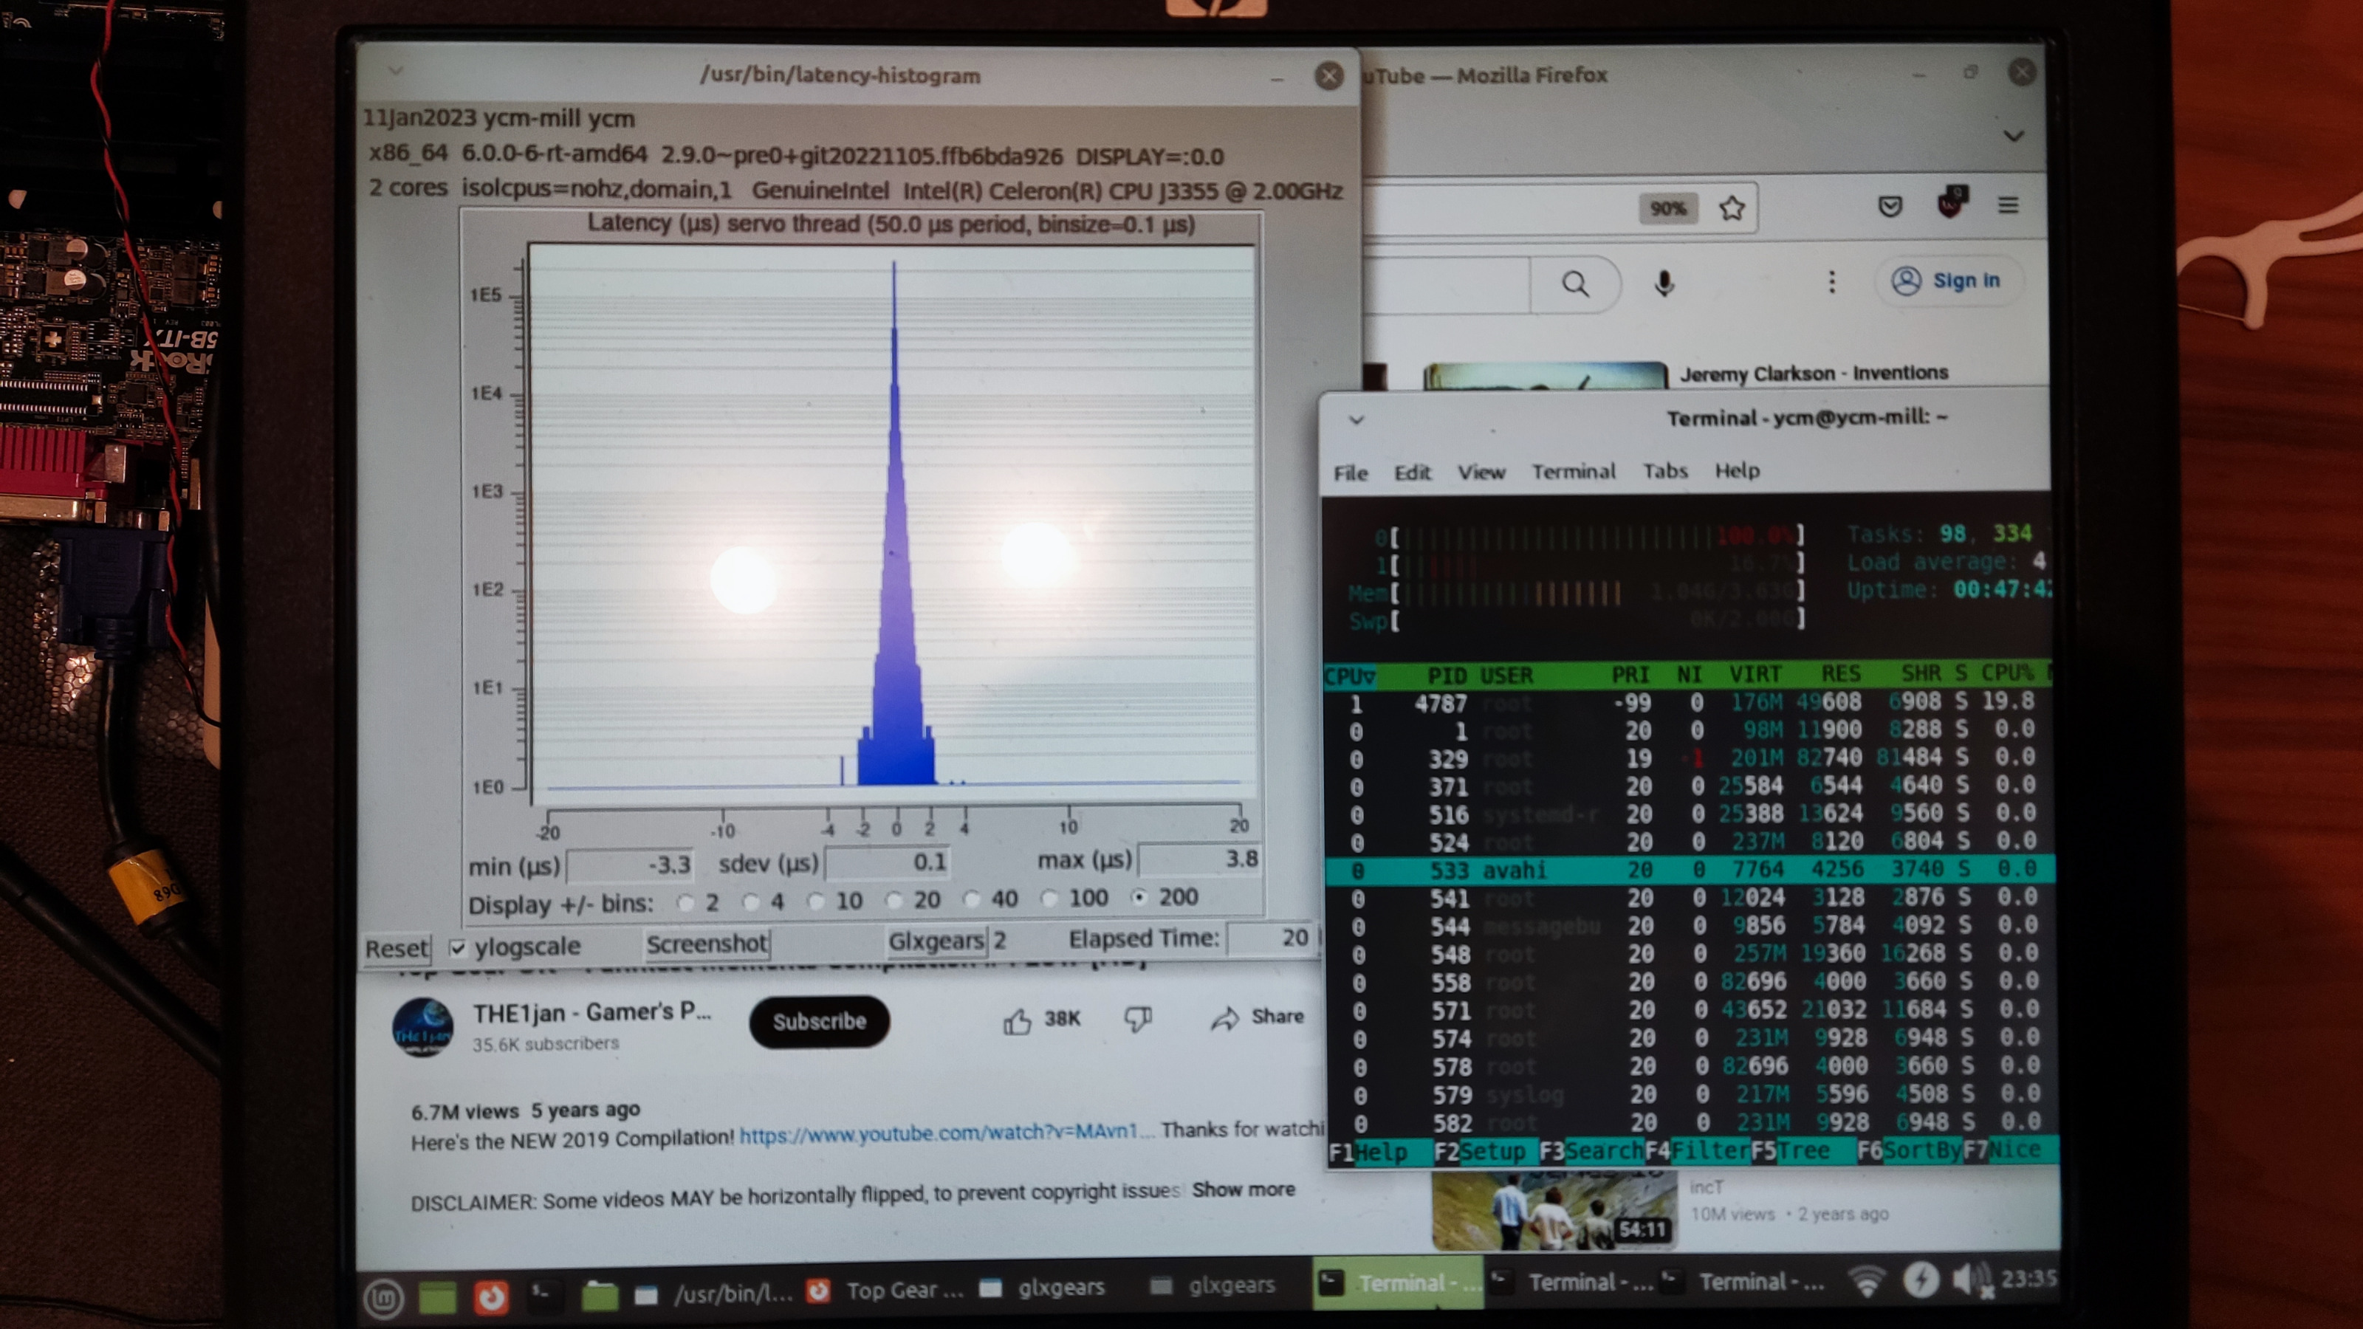Screen dimensions: 2363x1329
Task: Open the Linux Mint menu in the taskbar
Action: click(x=383, y=1299)
